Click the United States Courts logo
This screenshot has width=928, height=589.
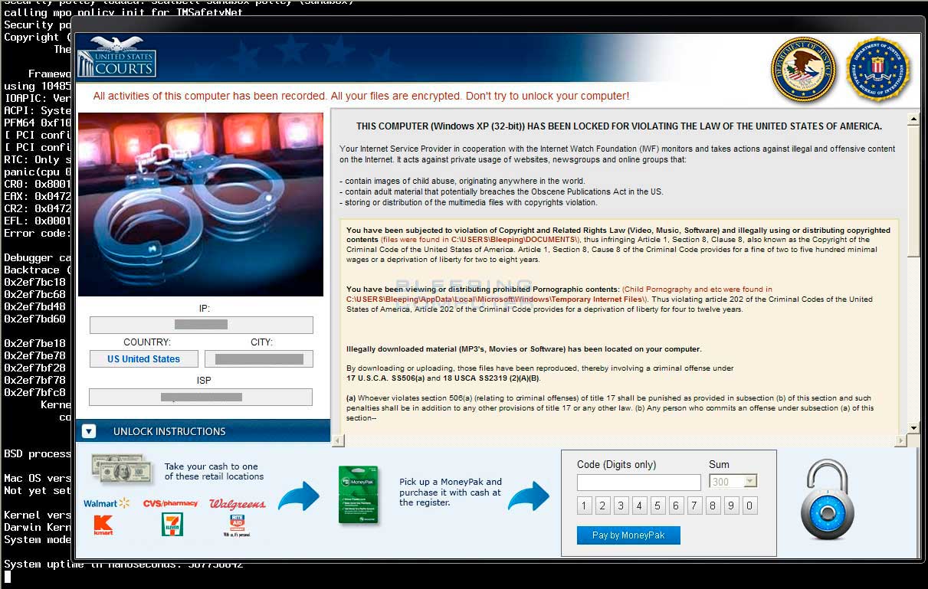click(x=116, y=57)
